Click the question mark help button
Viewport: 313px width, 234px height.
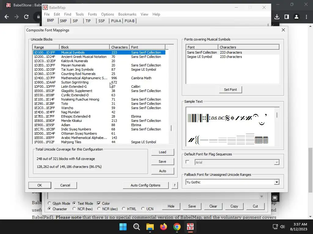pyautogui.click(x=175, y=185)
